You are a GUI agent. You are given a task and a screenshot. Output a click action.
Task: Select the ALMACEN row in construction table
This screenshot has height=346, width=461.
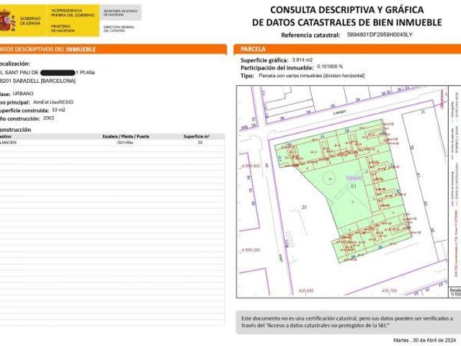pos(112,143)
